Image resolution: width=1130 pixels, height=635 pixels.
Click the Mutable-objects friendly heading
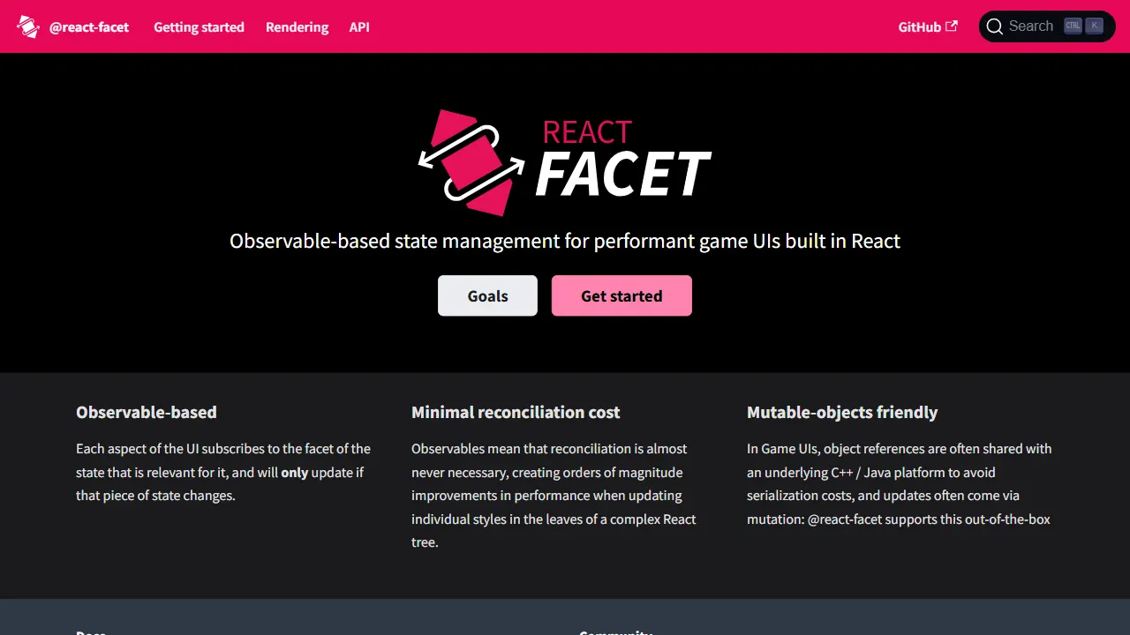[x=842, y=412]
